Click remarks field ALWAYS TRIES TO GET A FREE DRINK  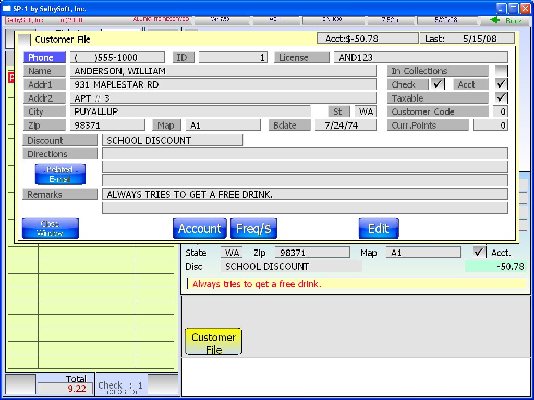point(305,194)
